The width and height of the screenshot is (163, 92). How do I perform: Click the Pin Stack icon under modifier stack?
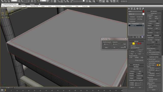pyautogui.click(x=130, y=37)
